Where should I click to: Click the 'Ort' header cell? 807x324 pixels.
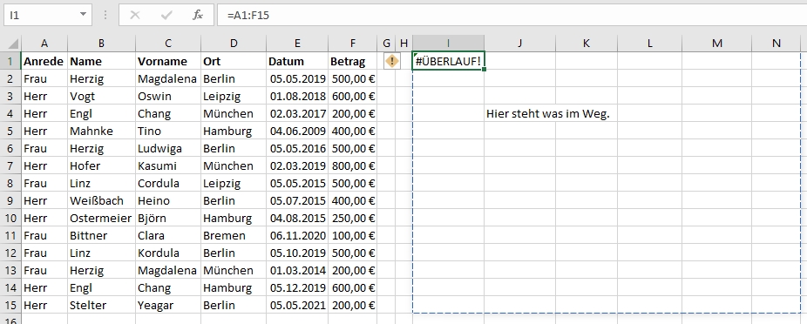click(234, 61)
